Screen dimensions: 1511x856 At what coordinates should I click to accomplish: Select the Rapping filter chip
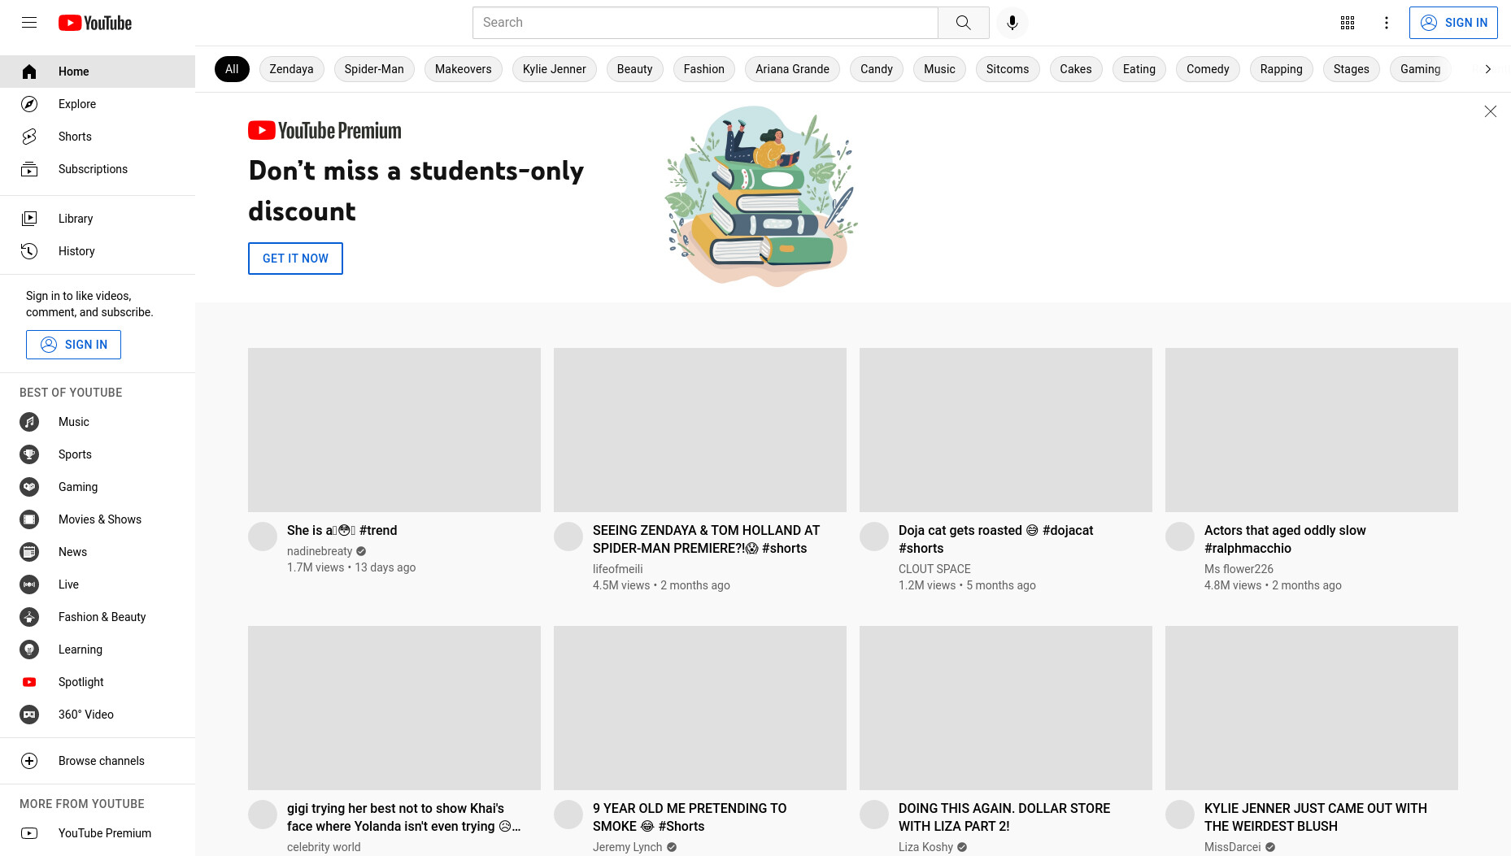pos(1282,69)
